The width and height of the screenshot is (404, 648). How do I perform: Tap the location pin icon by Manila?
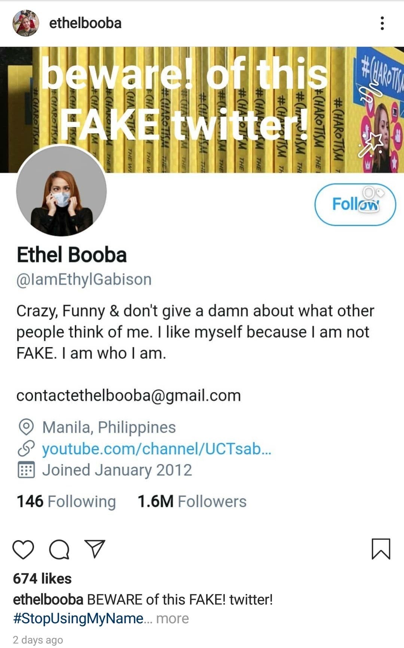tap(26, 427)
